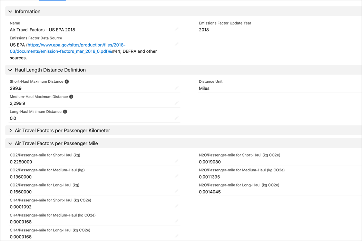
Task: Open the US EPA emission factors PDF link
Action: pos(68,48)
